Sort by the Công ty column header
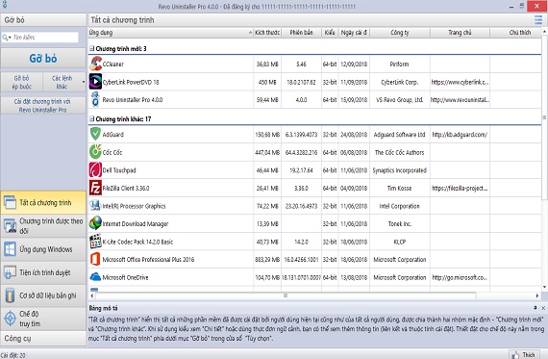This screenshot has width=548, height=359. click(x=400, y=33)
